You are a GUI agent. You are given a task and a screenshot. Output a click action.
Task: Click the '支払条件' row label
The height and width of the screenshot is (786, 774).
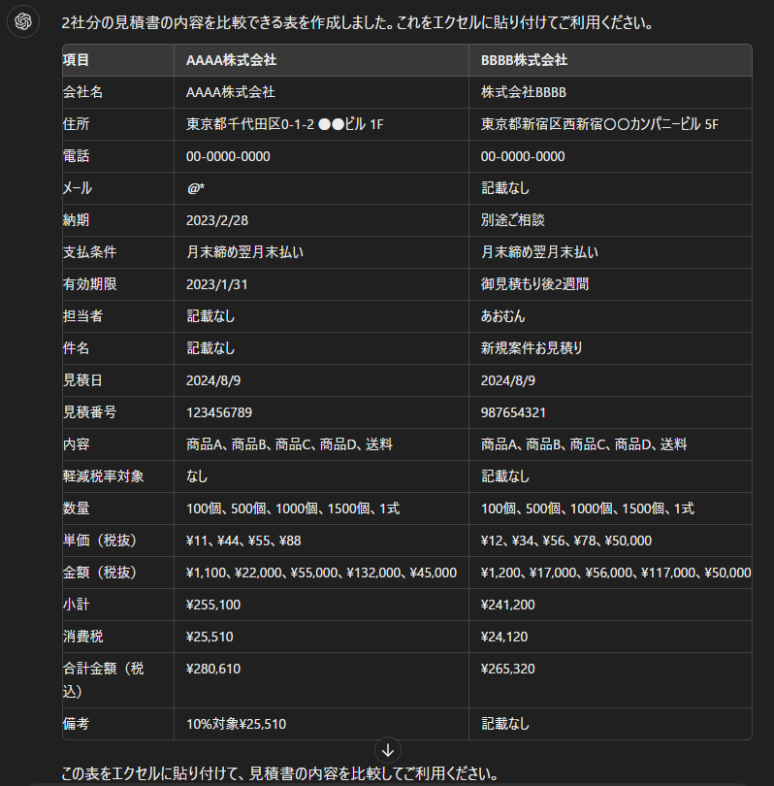(89, 252)
